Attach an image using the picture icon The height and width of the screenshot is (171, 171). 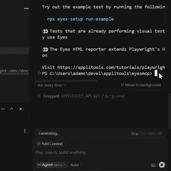tap(153, 165)
